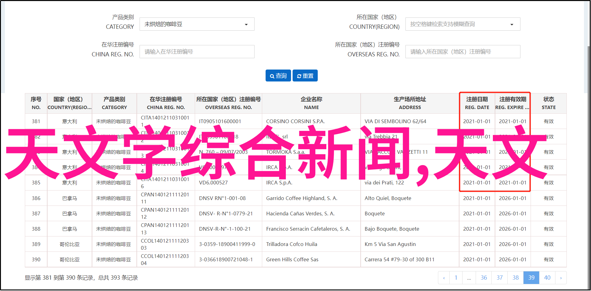Image resolution: width=591 pixels, height=291 pixels.
Task: Jump to page 1
Action: point(456,278)
